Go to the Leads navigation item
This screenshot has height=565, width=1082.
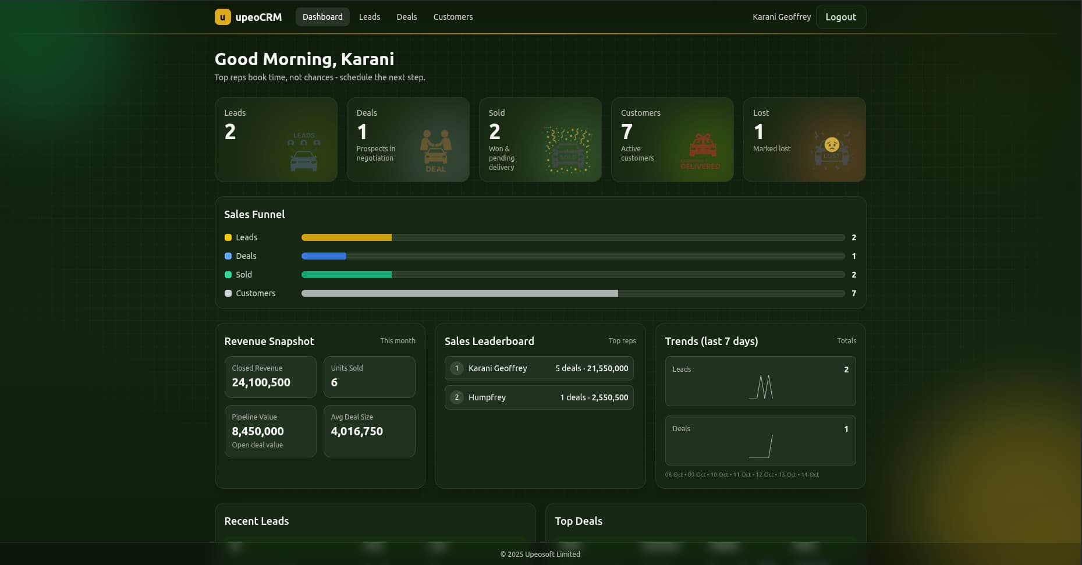[x=370, y=17]
